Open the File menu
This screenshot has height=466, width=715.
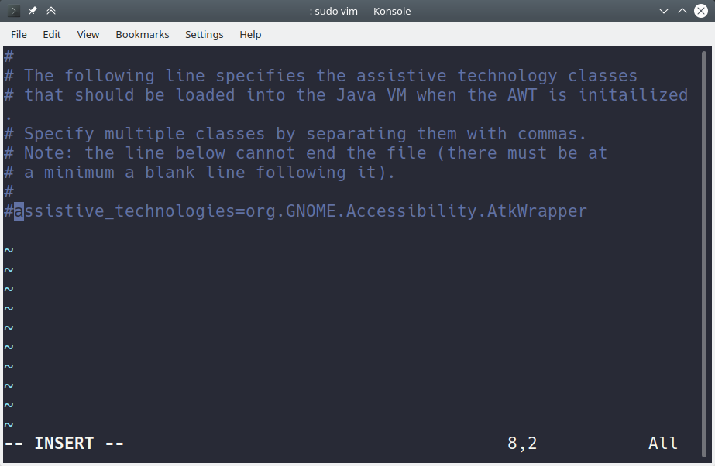pyautogui.click(x=18, y=34)
